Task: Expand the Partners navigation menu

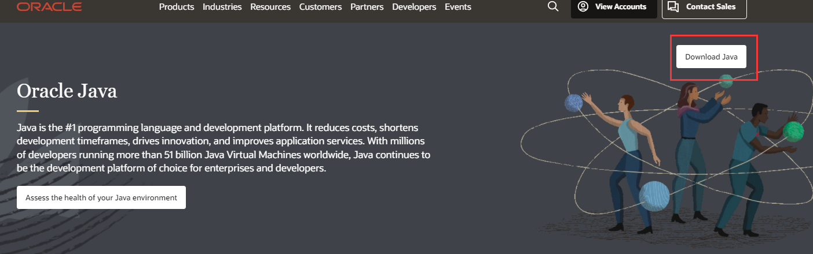Action: tap(367, 7)
